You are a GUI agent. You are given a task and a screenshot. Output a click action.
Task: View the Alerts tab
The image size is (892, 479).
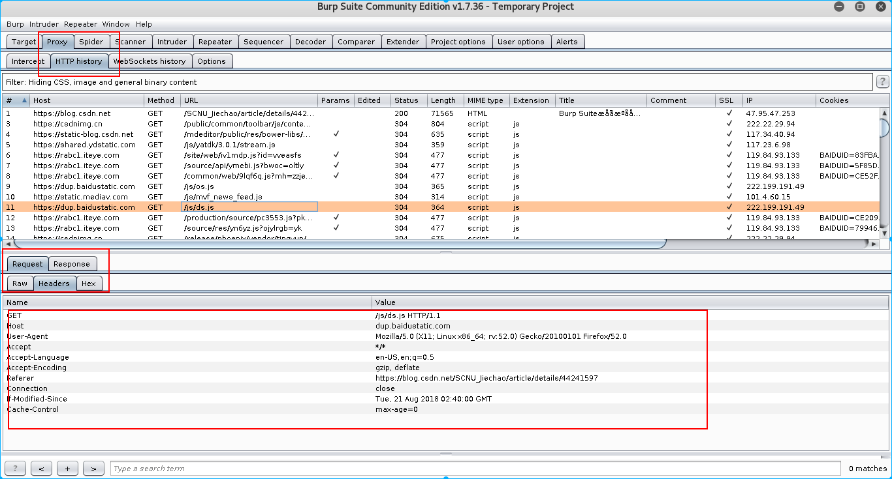tap(567, 42)
